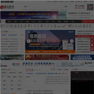The height and width of the screenshot is (94, 94).
Task: Open 橡胶 in the black navigation bar
Action: coord(27,21)
